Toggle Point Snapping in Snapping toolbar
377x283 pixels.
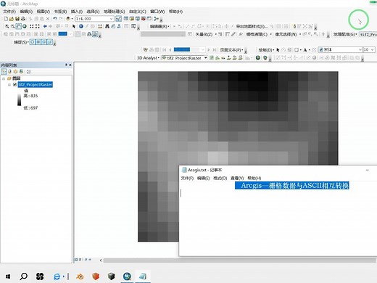[32, 42]
